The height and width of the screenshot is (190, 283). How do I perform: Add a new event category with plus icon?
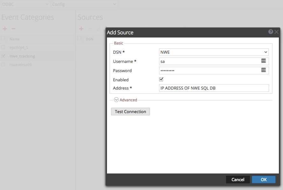[5, 29]
